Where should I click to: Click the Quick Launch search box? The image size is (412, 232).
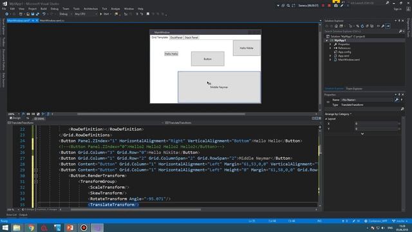click(x=367, y=3)
